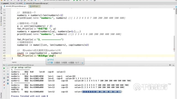Screen dimensions: 177x99
Task: Show next IME candidates page arrow
Action: [x=83, y=63]
